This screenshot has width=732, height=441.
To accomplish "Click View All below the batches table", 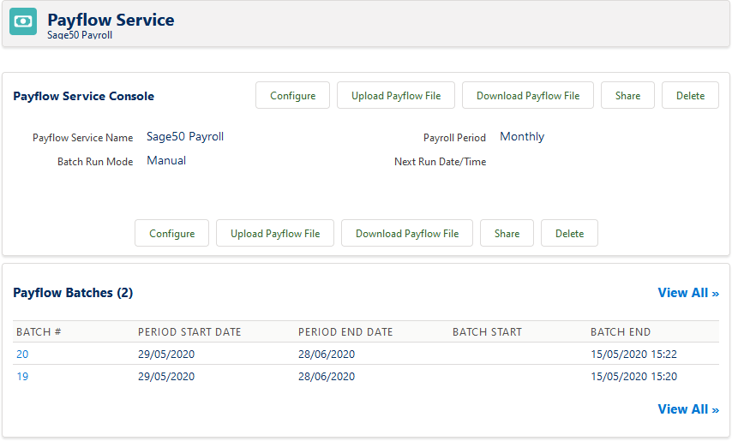I will 687,409.
